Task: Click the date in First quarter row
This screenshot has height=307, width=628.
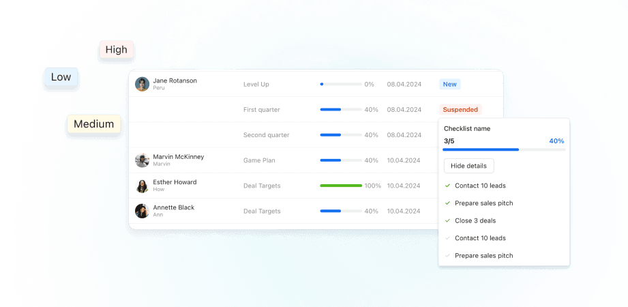Action: [x=404, y=110]
